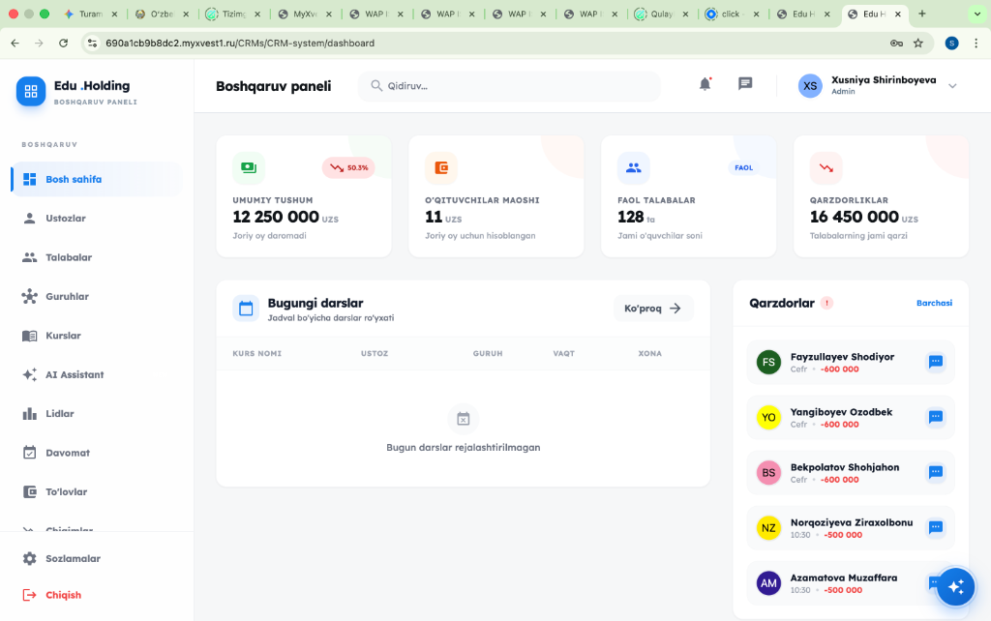Open Talabalar in the sidebar
Image resolution: width=991 pixels, height=621 pixels.
pyautogui.click(x=97, y=257)
